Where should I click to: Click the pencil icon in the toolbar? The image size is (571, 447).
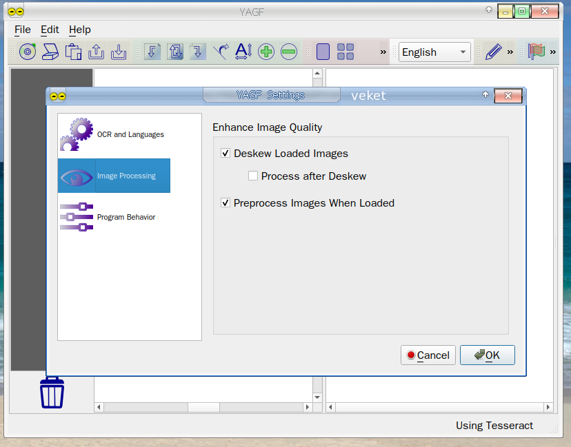click(492, 52)
